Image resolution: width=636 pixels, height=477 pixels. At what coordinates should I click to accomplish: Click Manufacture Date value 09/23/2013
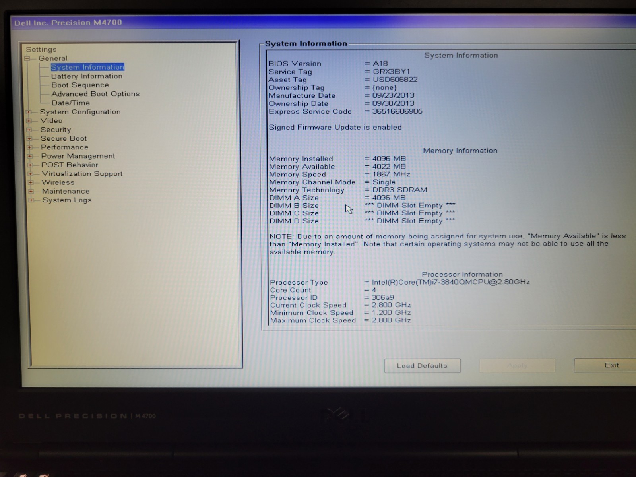coord(393,95)
